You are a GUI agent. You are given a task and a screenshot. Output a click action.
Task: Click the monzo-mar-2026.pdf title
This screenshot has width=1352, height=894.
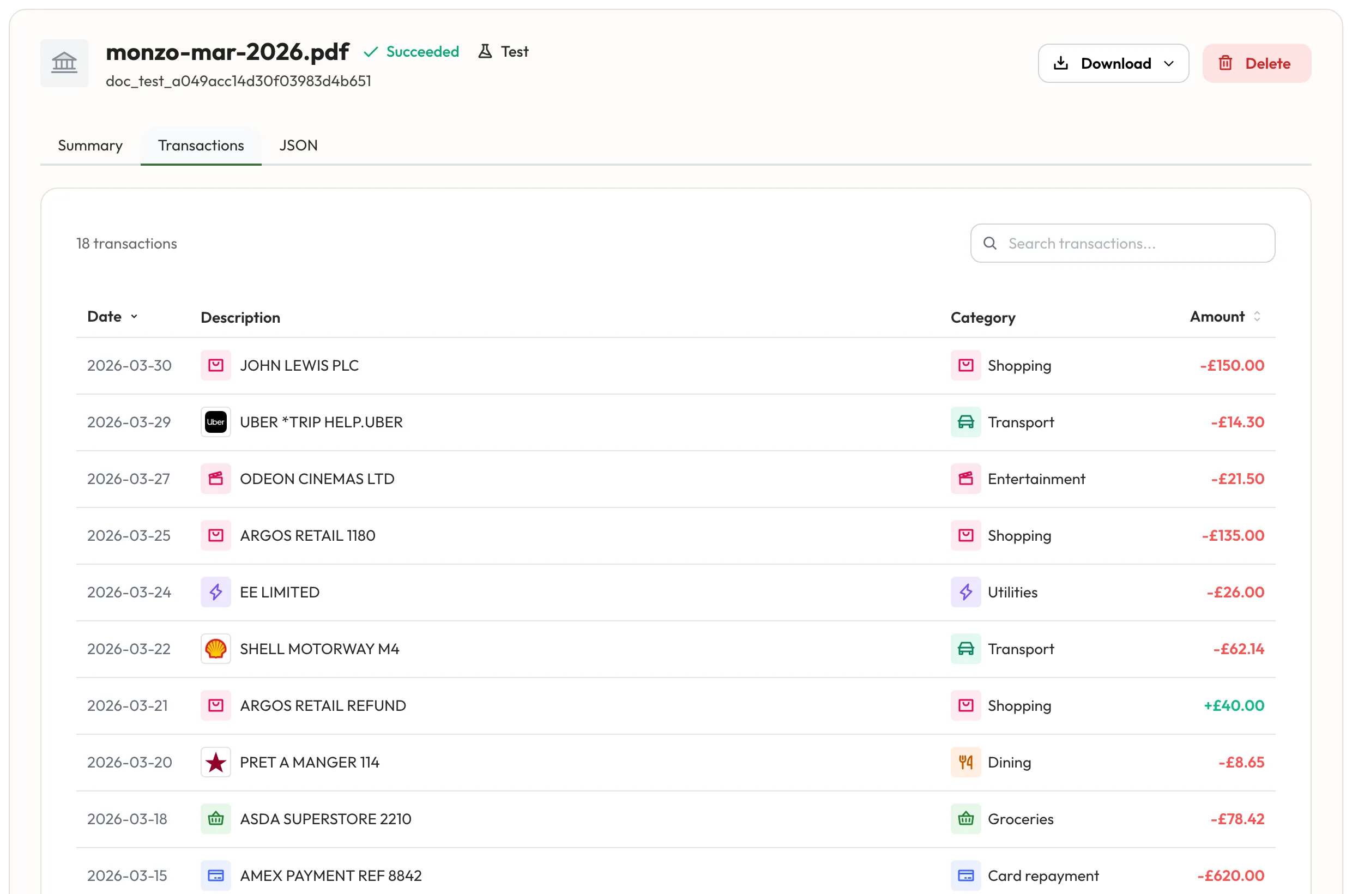click(227, 52)
